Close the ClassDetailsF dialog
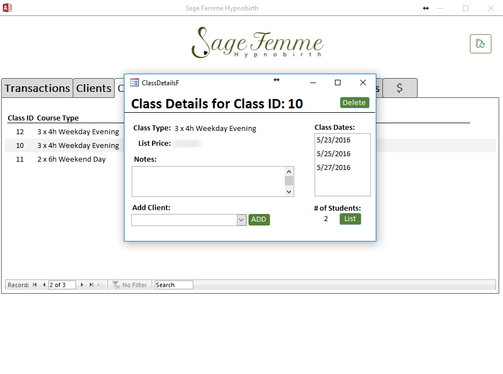The height and width of the screenshot is (374, 503). pos(363,82)
